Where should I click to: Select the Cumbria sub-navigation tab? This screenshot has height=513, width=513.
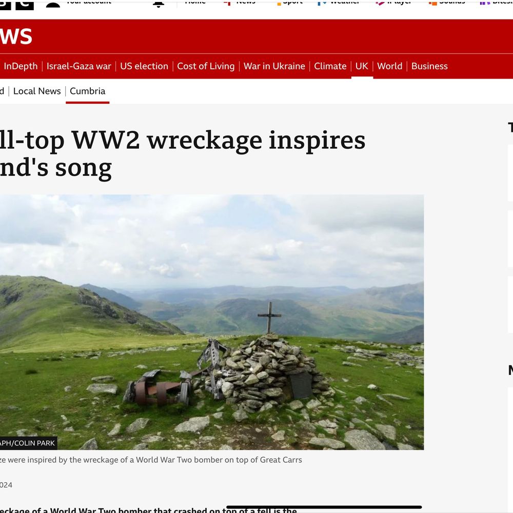87,91
